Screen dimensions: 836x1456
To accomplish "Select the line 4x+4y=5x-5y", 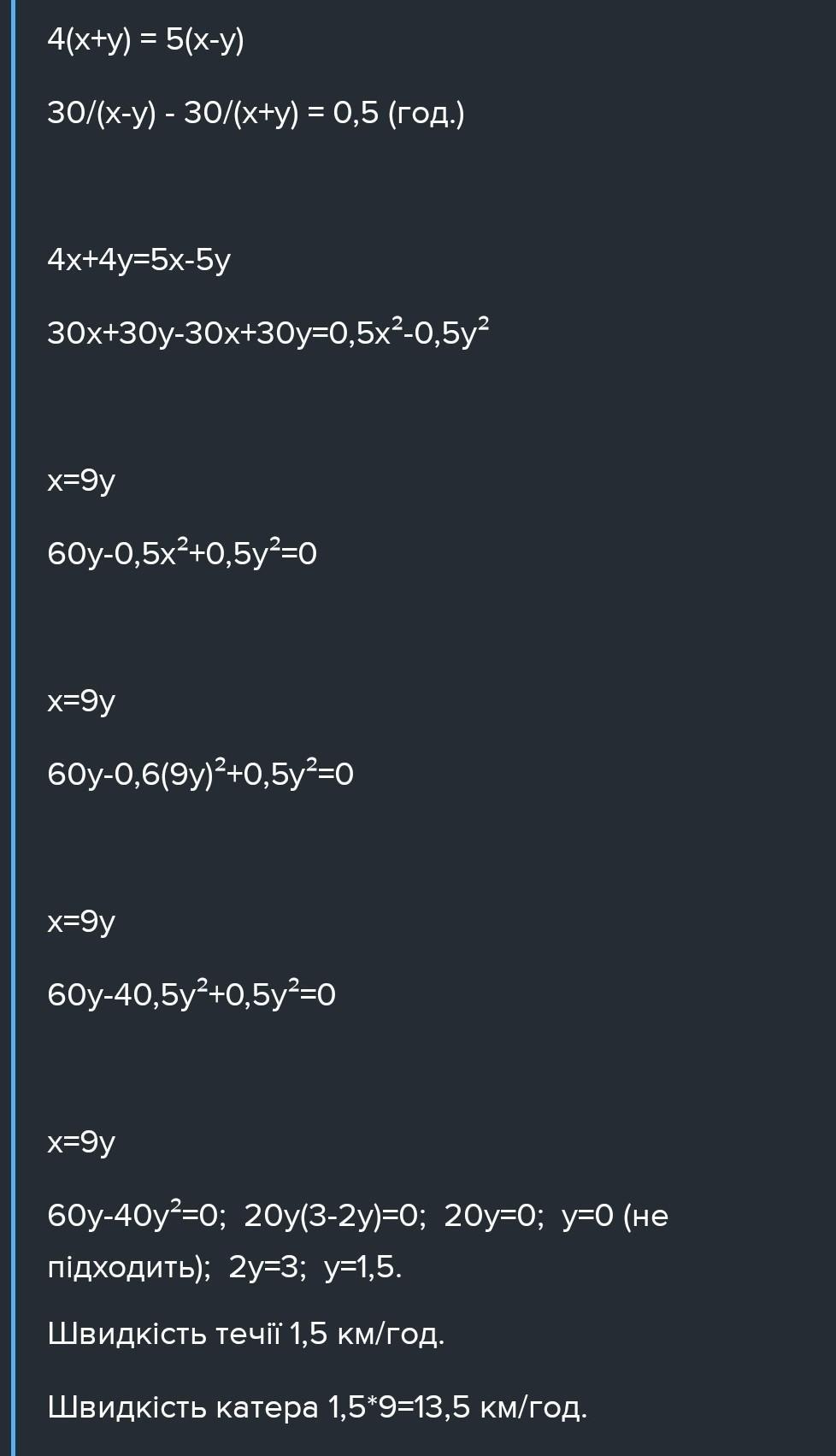I will point(139,259).
